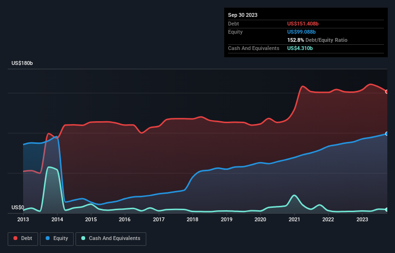Image resolution: width=395 pixels, height=253 pixels.
Task: Click the 2016 x-axis label
Action: point(125,219)
